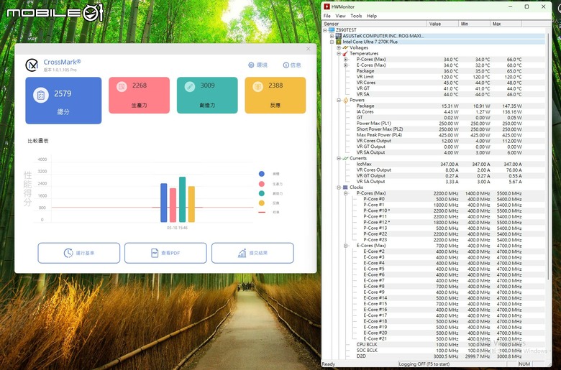Click the submit results chart icon
Screen dimensions: 561x370
pos(242,253)
